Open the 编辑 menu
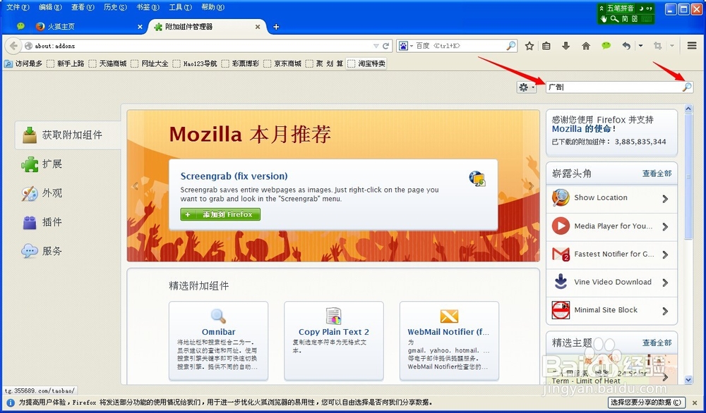This screenshot has width=706, height=413. (x=50, y=7)
